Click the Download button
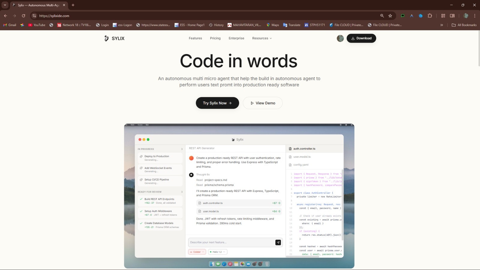 coord(361,38)
